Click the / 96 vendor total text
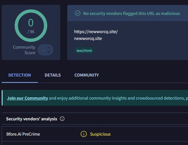This screenshot has height=145, width=188. point(31,31)
